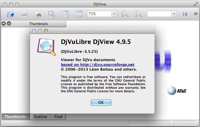Click the DjView application icon in About
The height and width of the screenshot is (127, 200).
pos(47,47)
